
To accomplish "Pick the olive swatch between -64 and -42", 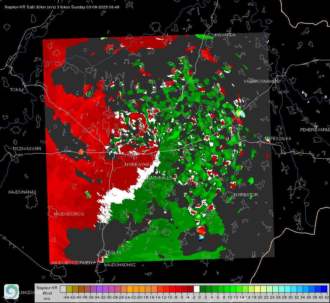I will pos(69,289).
